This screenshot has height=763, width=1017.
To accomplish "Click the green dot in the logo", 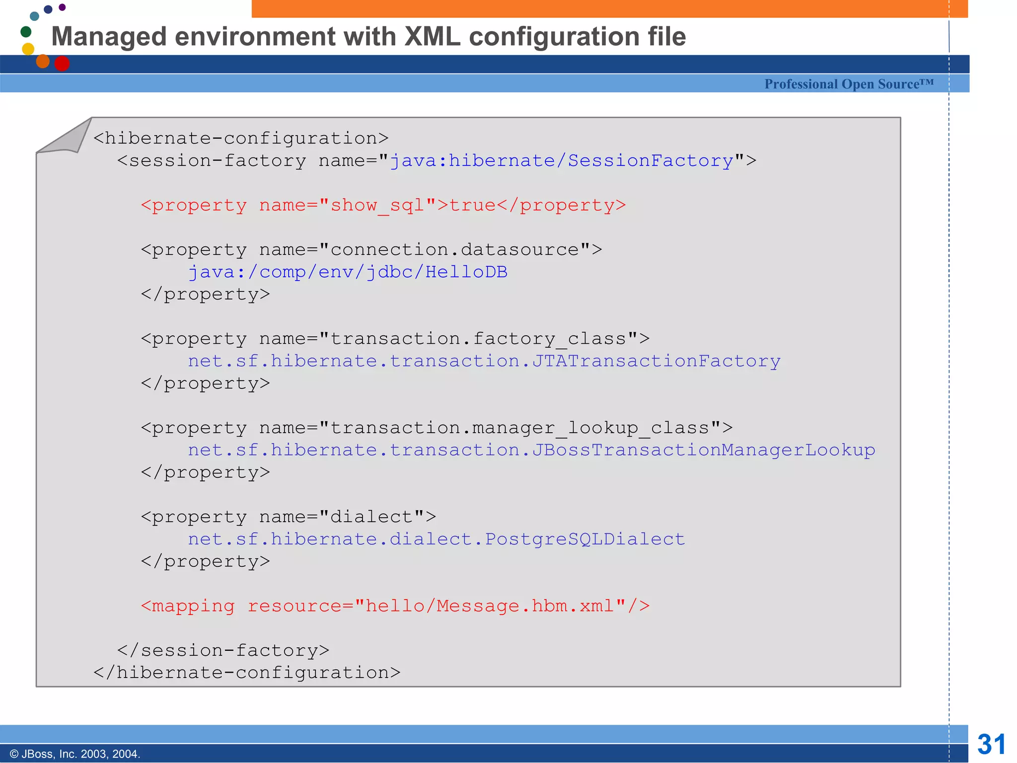I will [26, 32].
